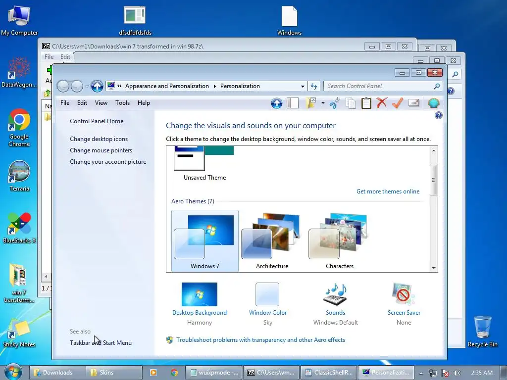The image size is (507, 380).
Task: Open the recent pages dropdown arrow
Action: pyautogui.click(x=87, y=86)
